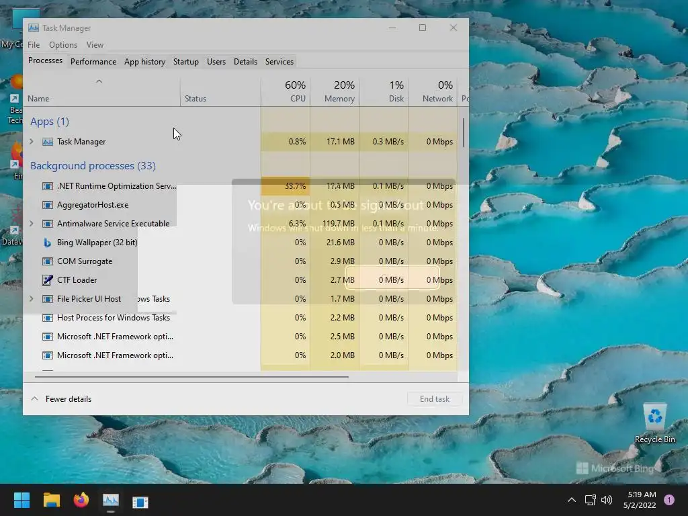Open the clock and date in the taskbar
The image size is (688, 516).
(640, 500)
